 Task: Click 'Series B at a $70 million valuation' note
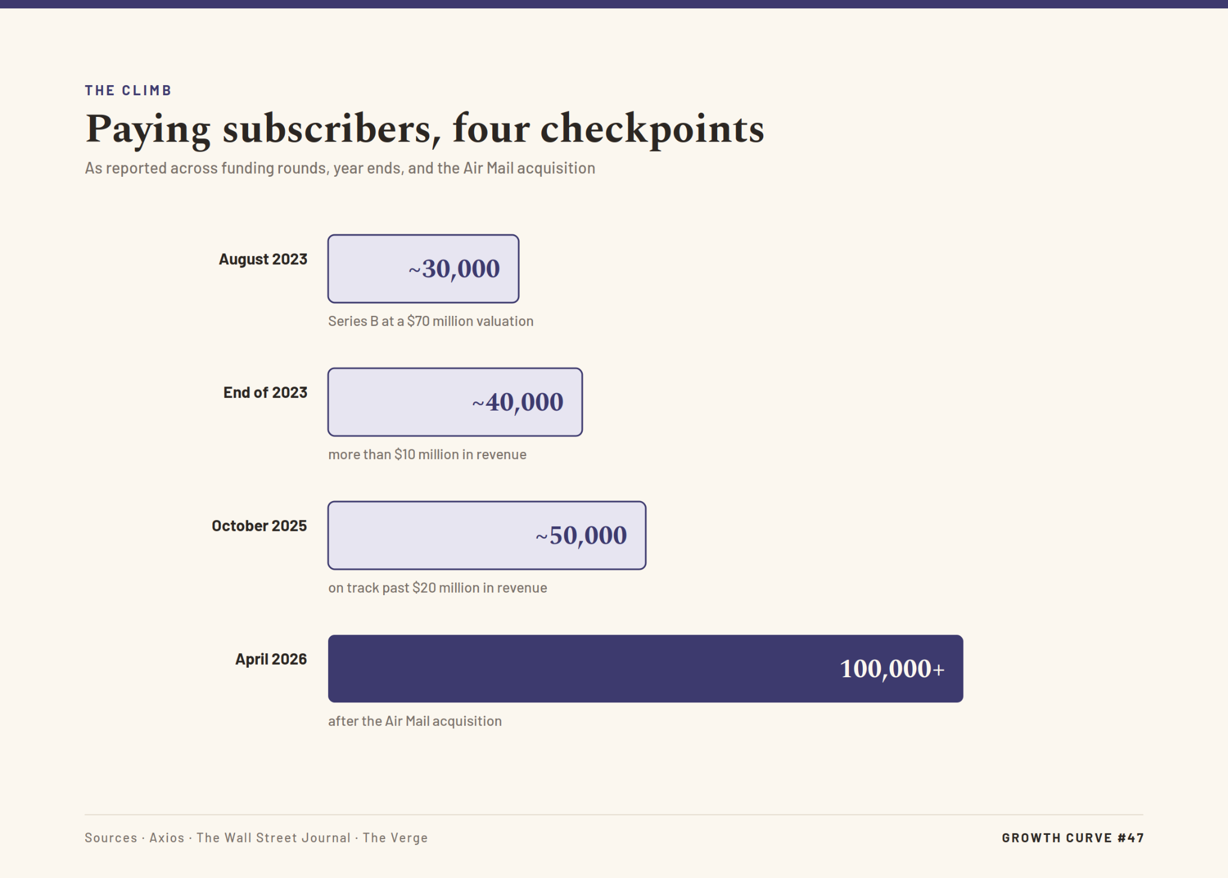pyautogui.click(x=431, y=321)
